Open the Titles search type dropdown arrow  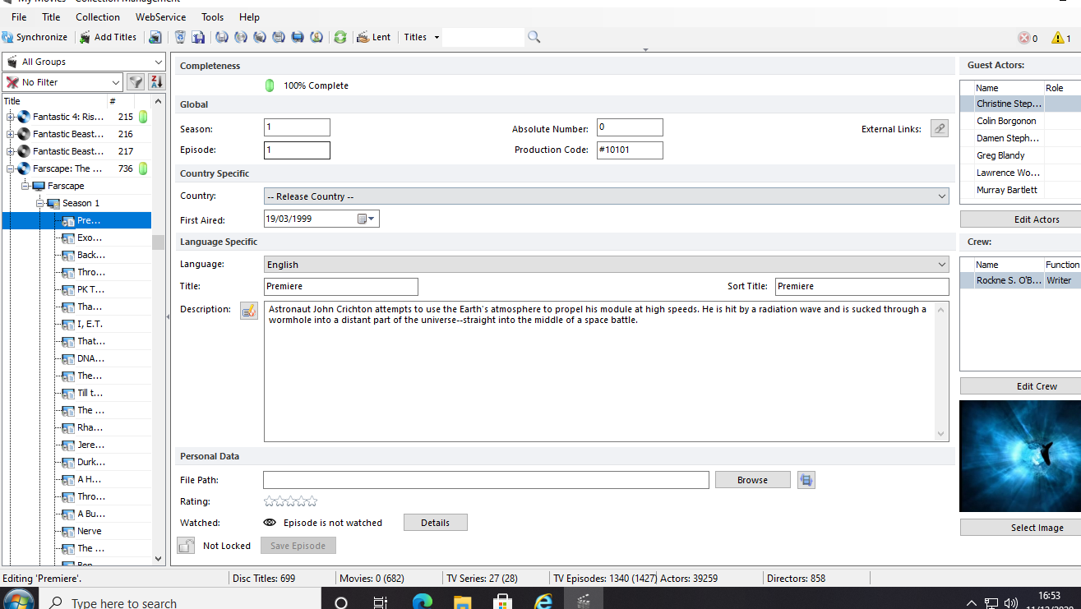(x=437, y=37)
